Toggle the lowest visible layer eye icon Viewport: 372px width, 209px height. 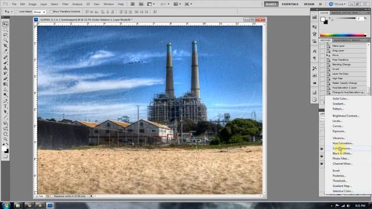click(321, 164)
